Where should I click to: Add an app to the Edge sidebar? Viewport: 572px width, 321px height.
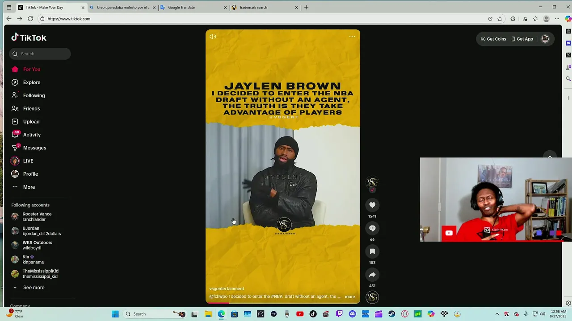[568, 98]
